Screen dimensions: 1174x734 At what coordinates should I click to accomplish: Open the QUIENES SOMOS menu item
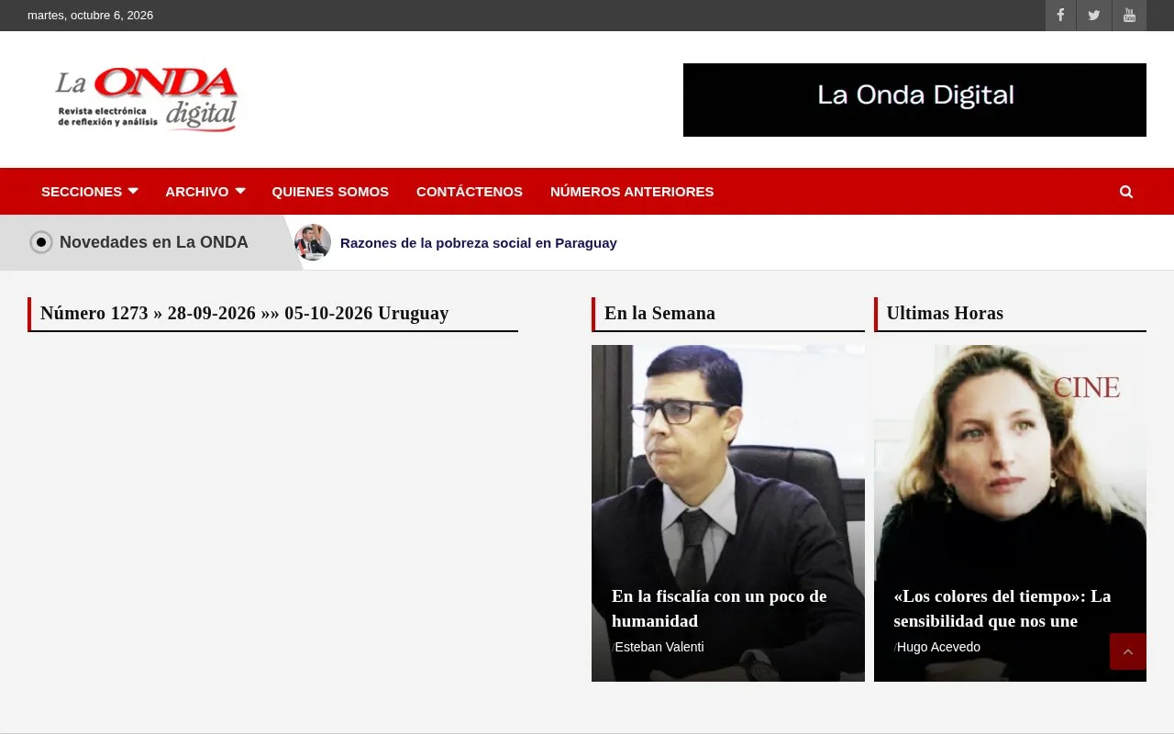click(330, 192)
